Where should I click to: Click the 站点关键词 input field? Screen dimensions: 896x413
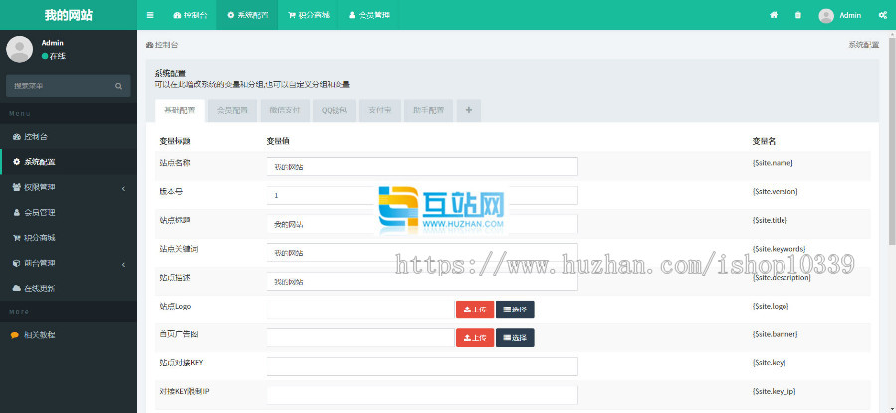click(x=422, y=253)
